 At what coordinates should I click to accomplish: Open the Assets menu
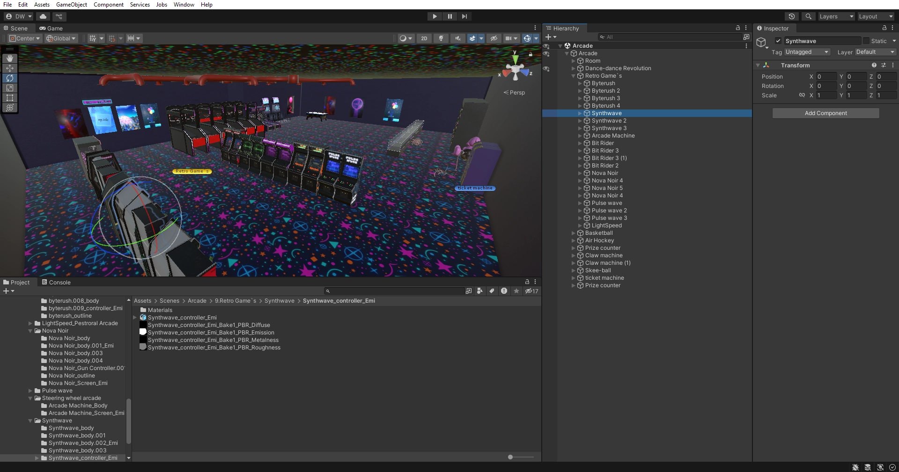[42, 5]
